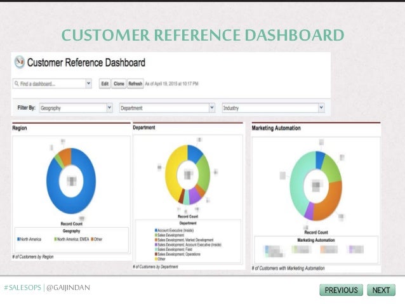Click blue Account Executive (Inside) legend swatch
Image resolution: width=405 pixels, height=304 pixels.
tap(156, 230)
